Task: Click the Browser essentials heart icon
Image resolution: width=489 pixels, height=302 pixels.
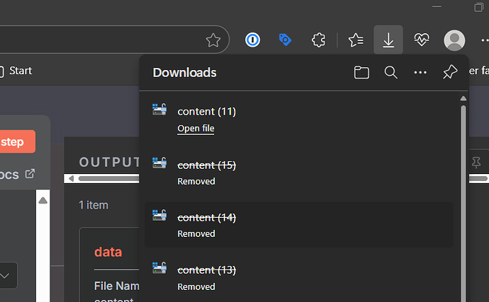Action: tap(422, 40)
